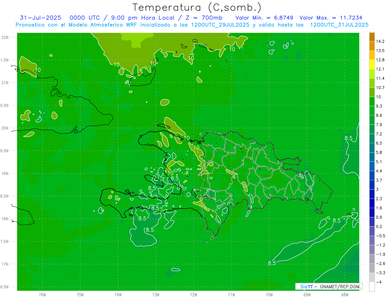The width and height of the screenshot is (387, 299).
Task: Click the '9.3' colorbar legend value
Action: tap(379, 106)
